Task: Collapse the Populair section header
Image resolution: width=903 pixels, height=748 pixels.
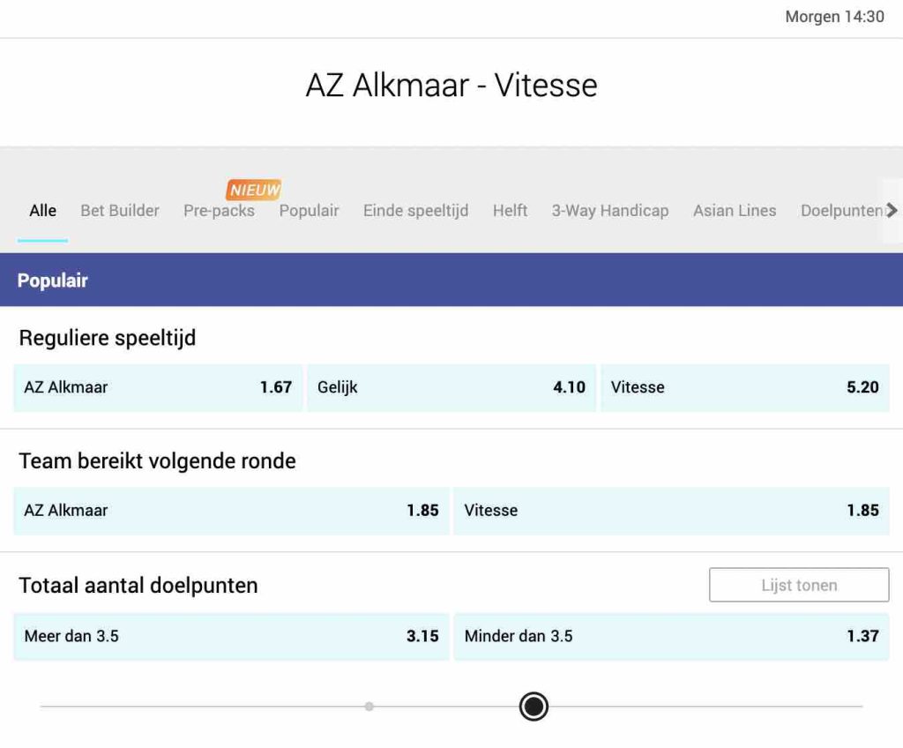Action: pos(451,280)
